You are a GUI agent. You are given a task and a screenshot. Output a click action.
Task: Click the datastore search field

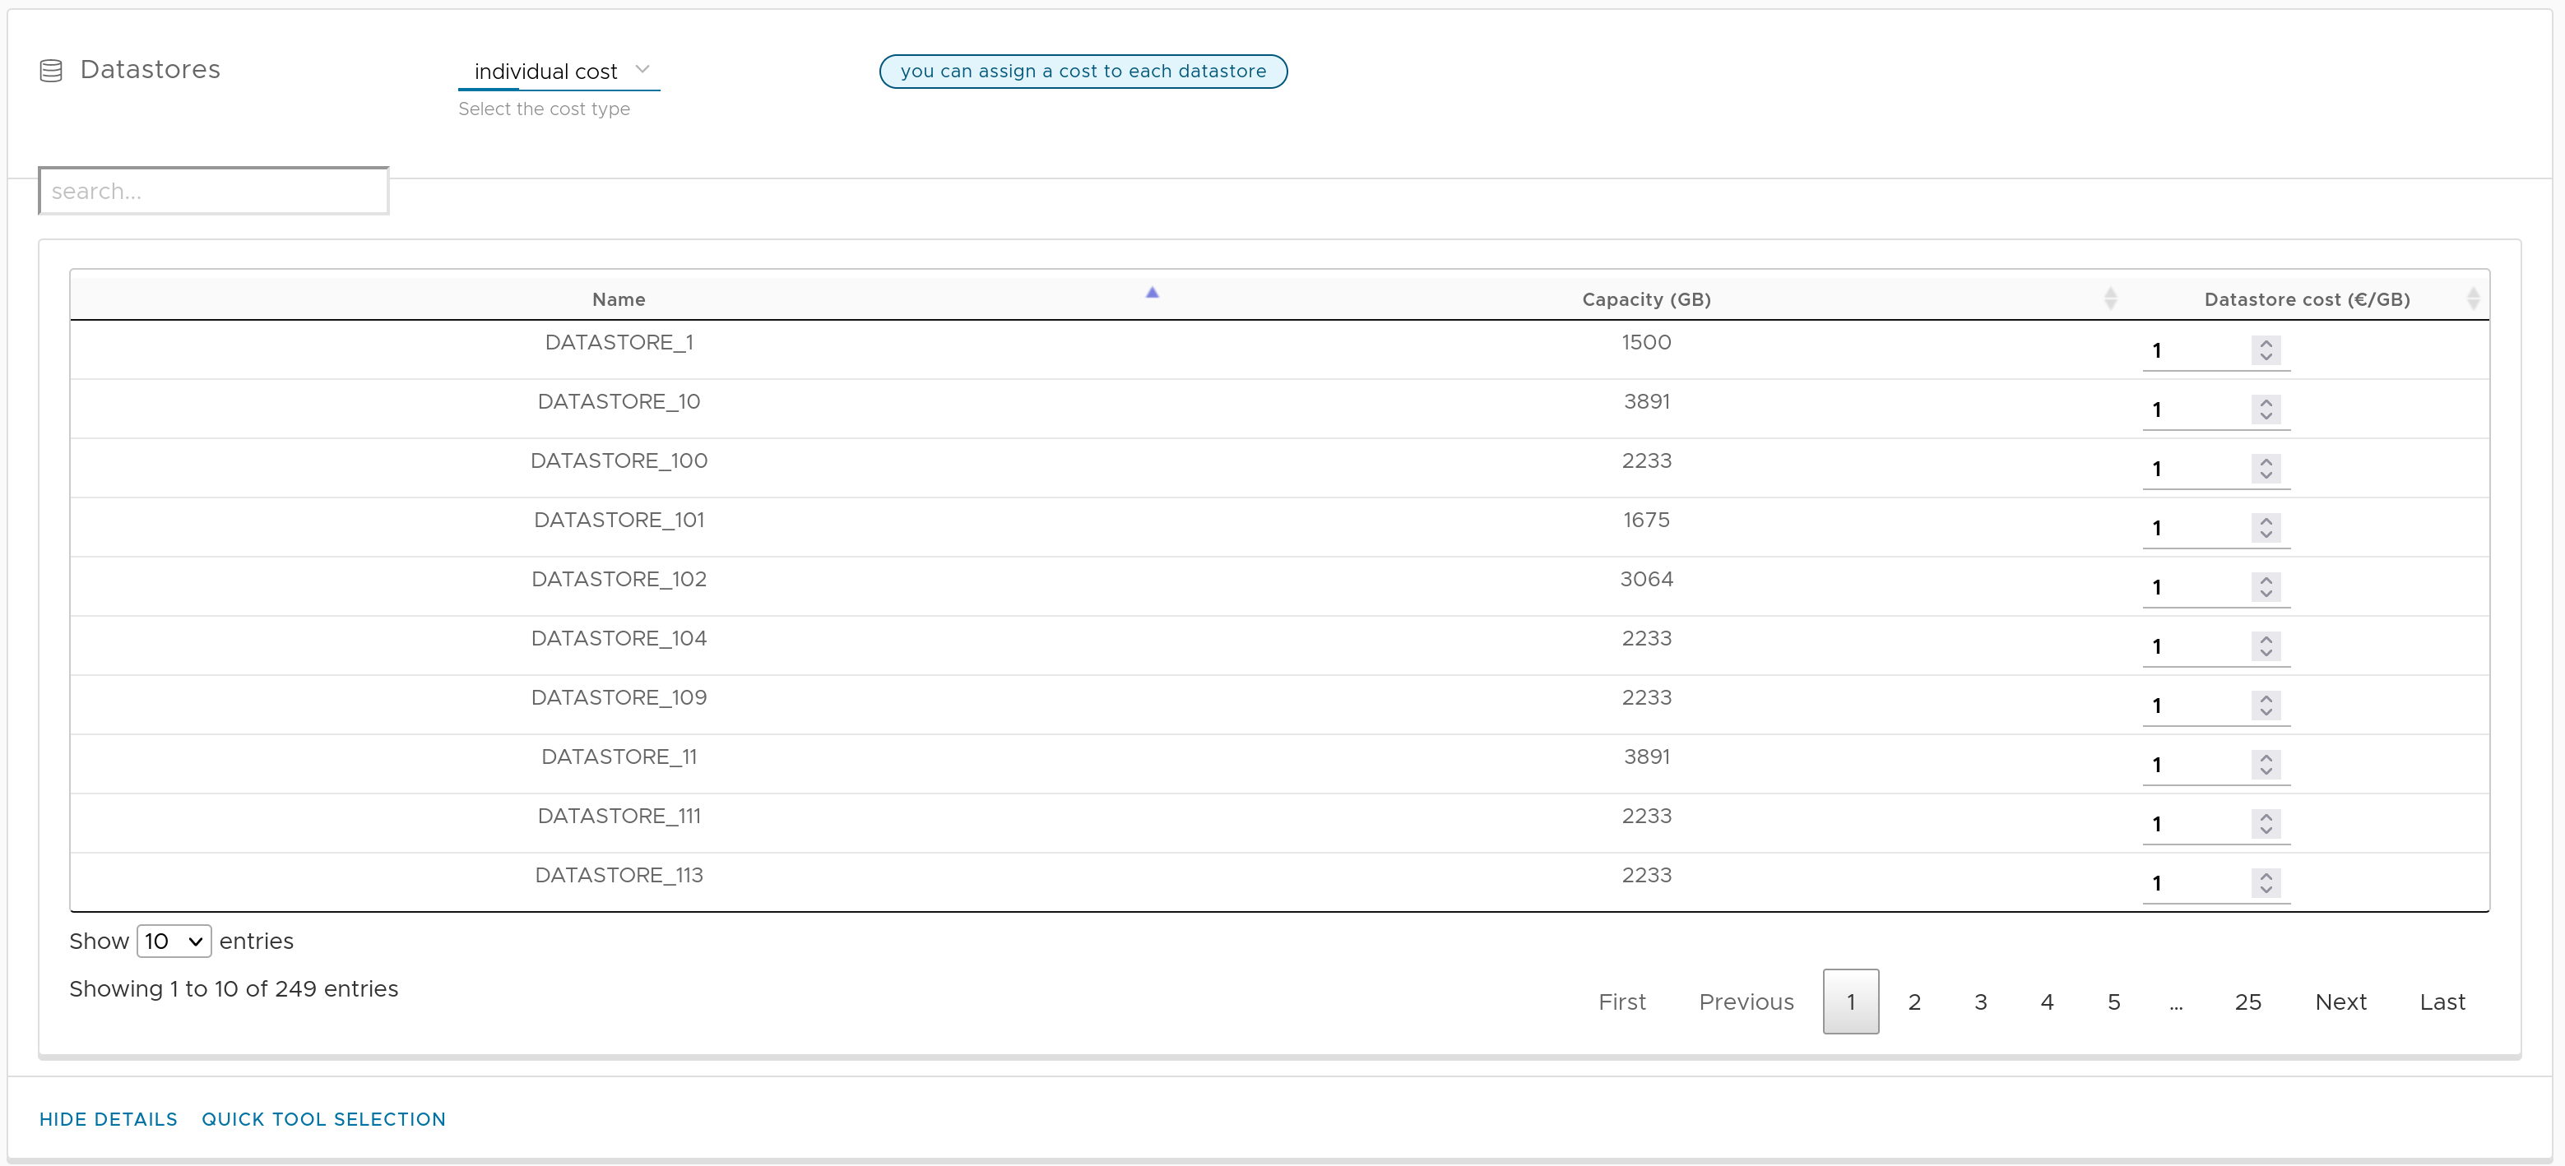coord(213,191)
